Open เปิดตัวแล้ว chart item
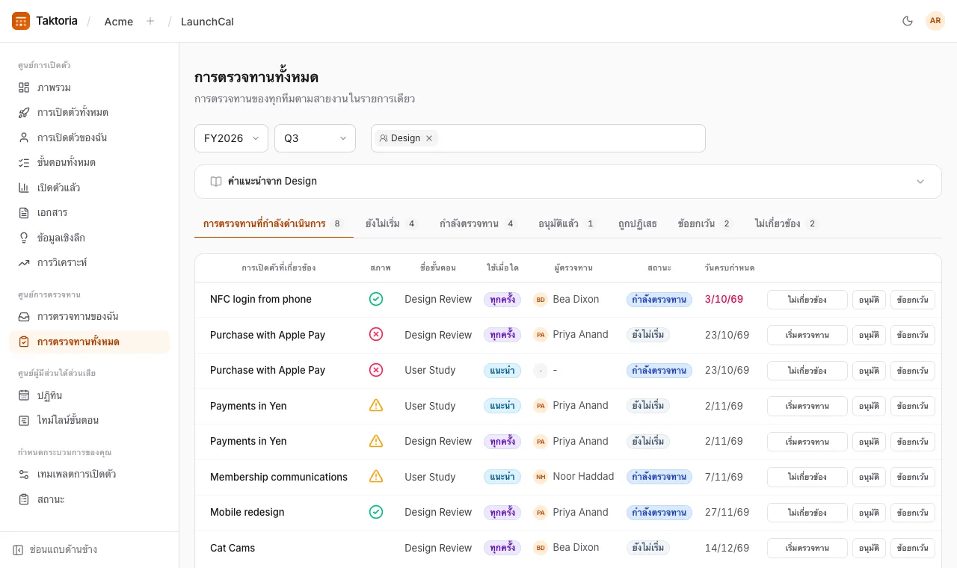Screen dimensions: 957x568 pos(90,188)
